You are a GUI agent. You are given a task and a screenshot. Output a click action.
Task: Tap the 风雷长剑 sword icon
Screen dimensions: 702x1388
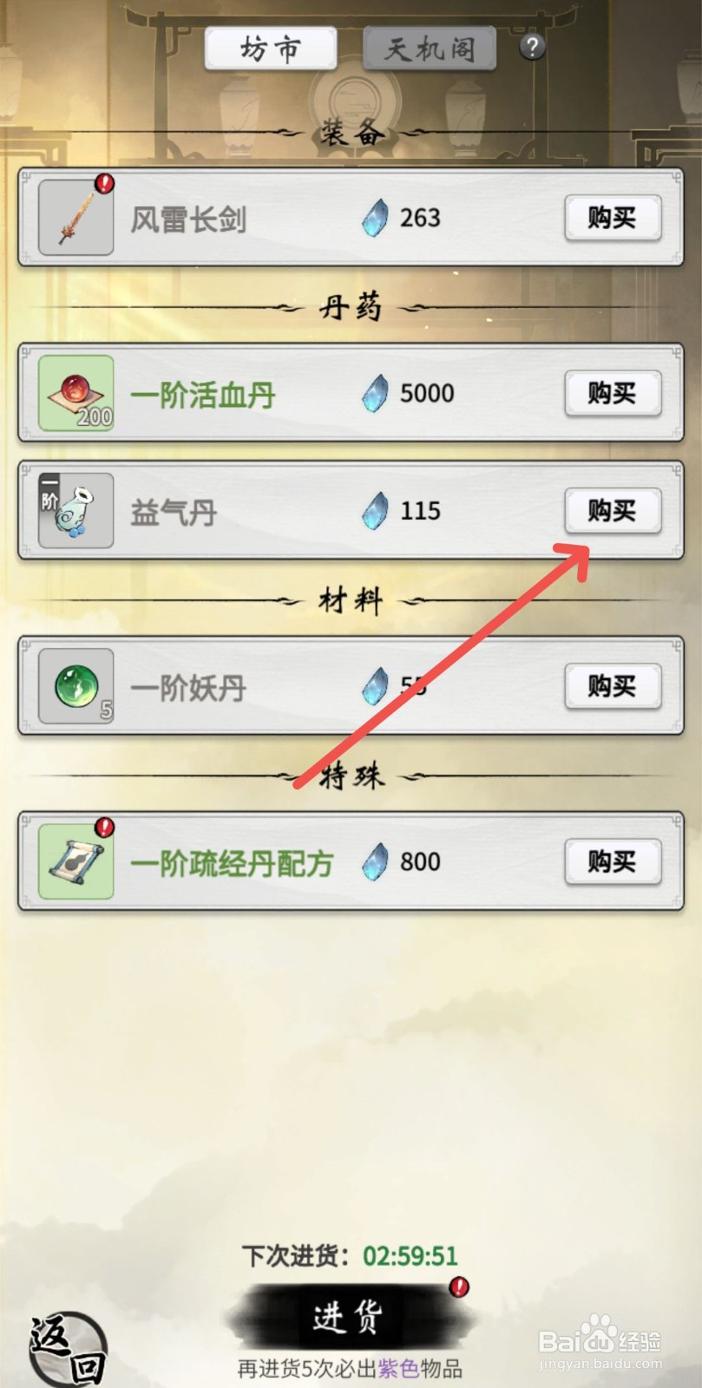tap(76, 218)
